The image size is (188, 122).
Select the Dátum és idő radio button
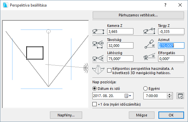[x=94, y=89]
